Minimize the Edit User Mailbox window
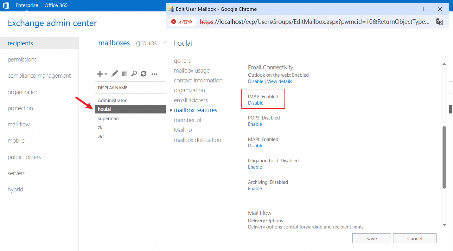Viewport: 453px width, 251px height. pos(404,9)
